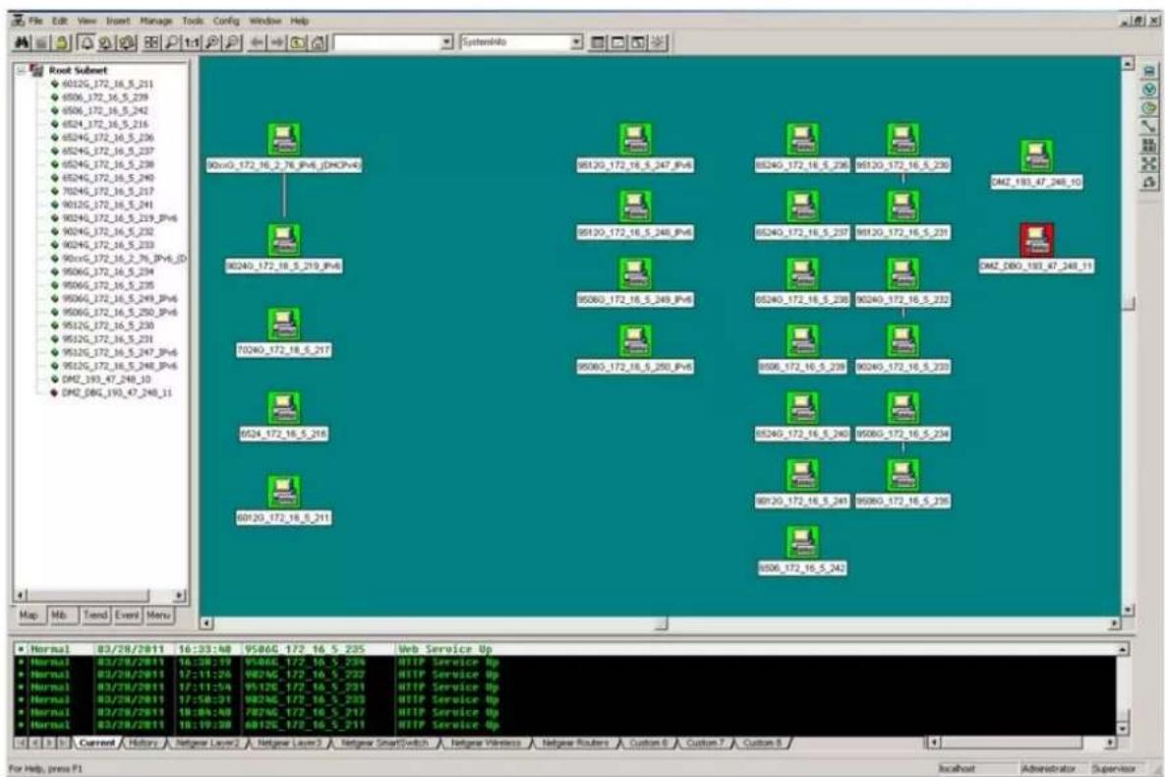Select the red DMZ_DBG_193_47_248_11 device icon
Viewport: 1165px width, 777px height.
1036,240
